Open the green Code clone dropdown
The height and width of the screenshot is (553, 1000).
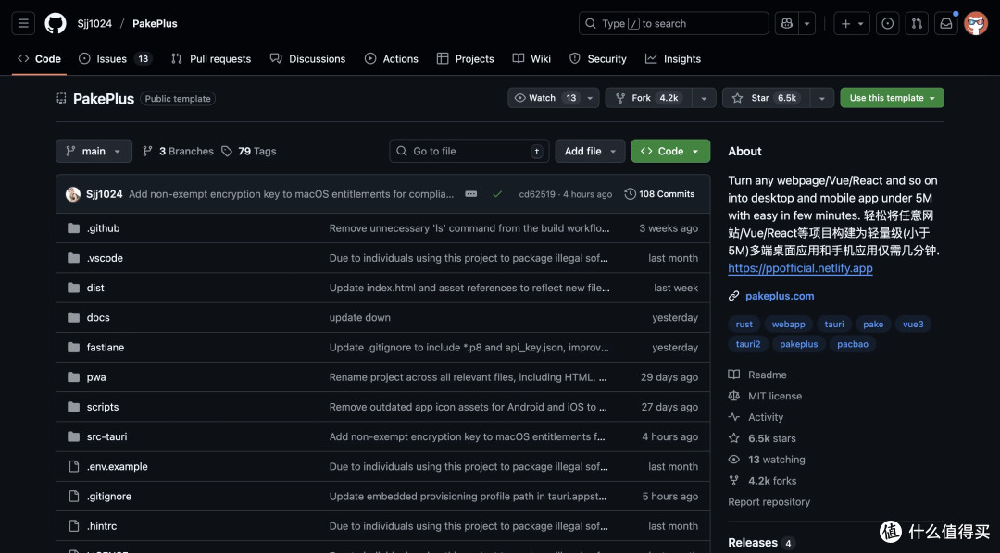[x=670, y=151]
